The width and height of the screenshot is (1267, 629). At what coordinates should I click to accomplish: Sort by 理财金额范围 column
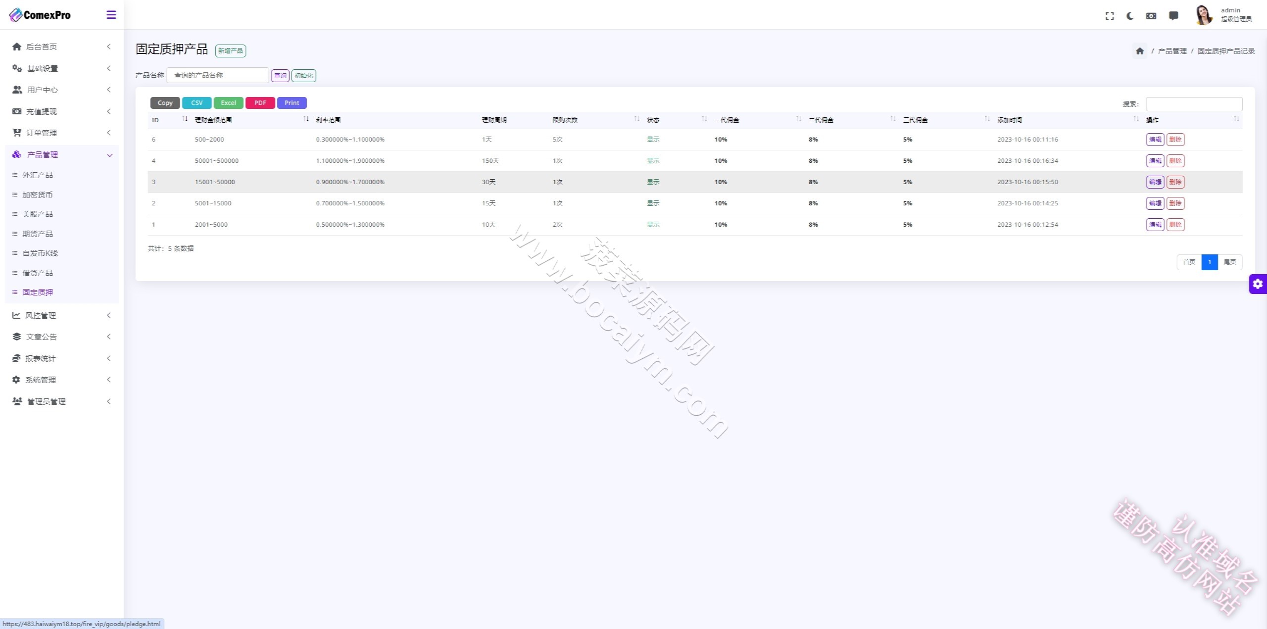tap(251, 120)
